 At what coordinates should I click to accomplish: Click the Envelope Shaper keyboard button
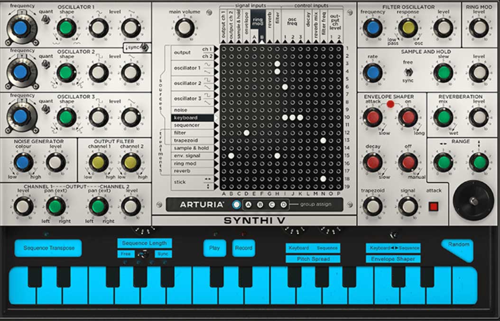click(x=393, y=259)
